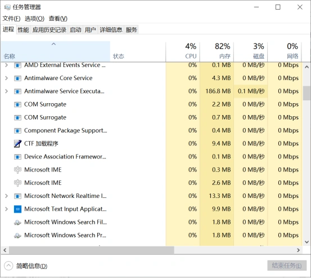The image size is (311, 278).
Task: Select the Device Association Framework row name
Action: (65, 157)
